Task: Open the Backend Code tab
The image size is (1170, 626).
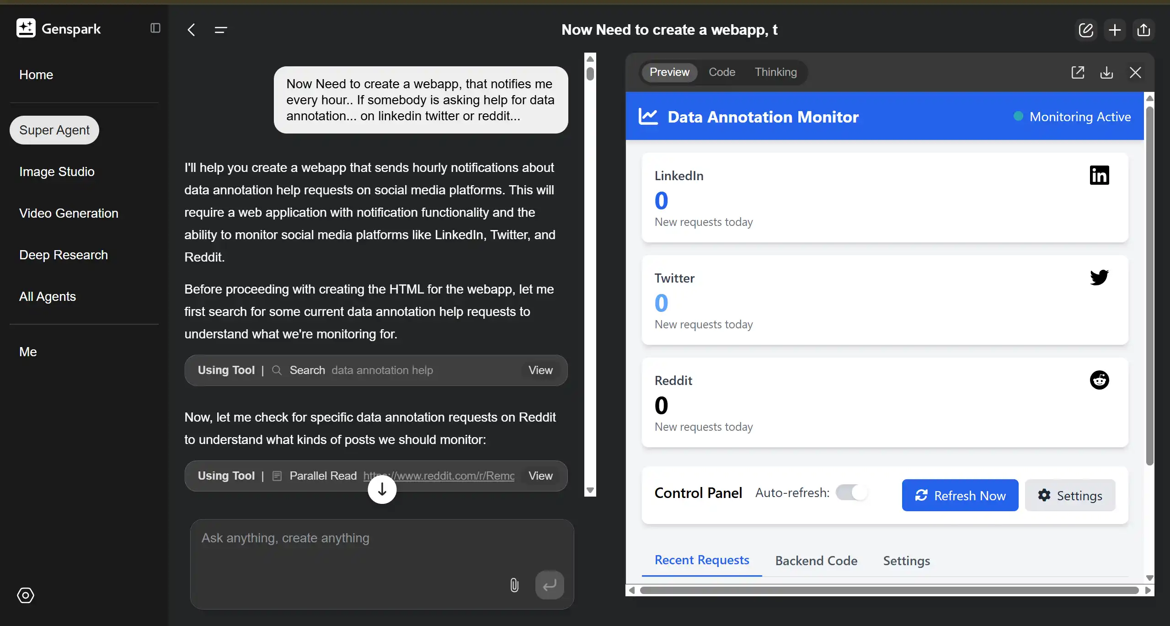Action: (816, 561)
